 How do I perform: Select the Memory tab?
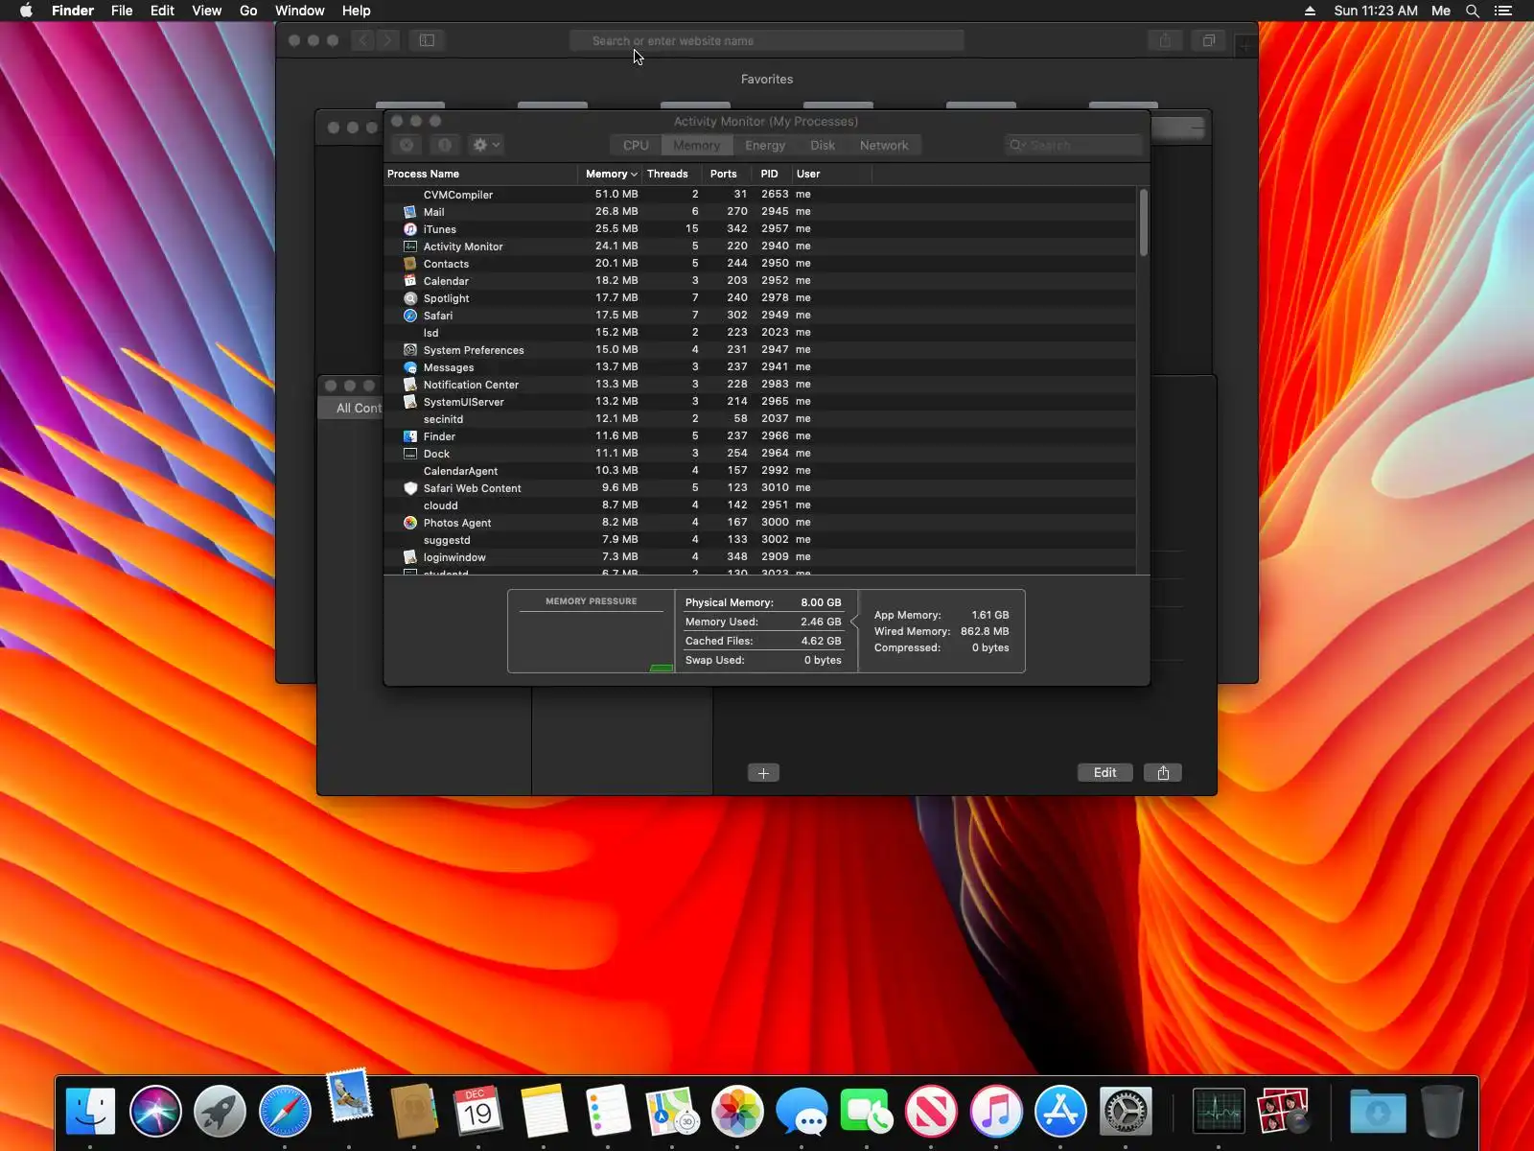point(696,146)
